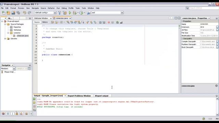
Task: Collapse the PruevaIrreport project node
Action: click(x=2, y=21)
